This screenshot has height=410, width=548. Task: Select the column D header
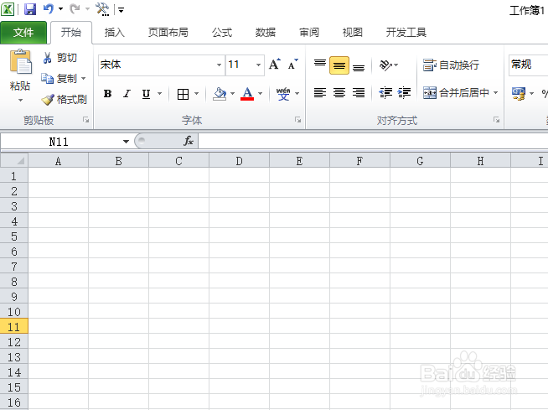pos(239,161)
